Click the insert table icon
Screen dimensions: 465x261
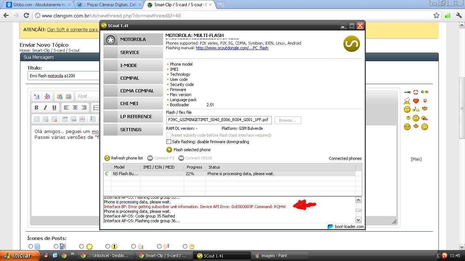click(37, 119)
